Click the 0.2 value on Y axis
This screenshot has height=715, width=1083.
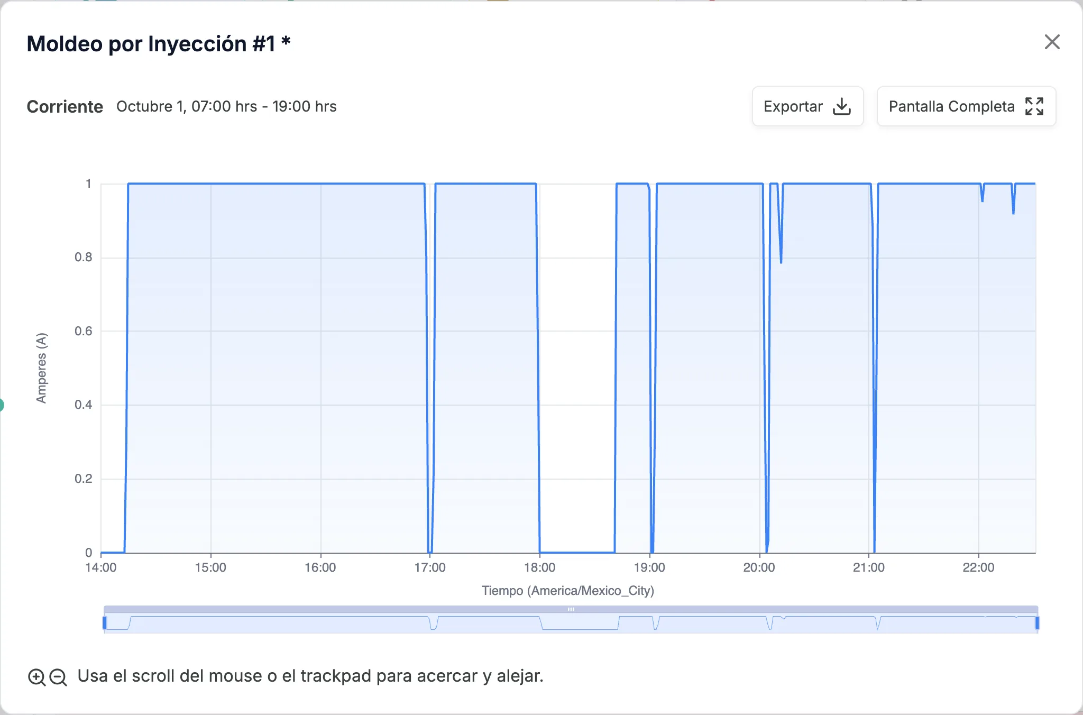[84, 479]
